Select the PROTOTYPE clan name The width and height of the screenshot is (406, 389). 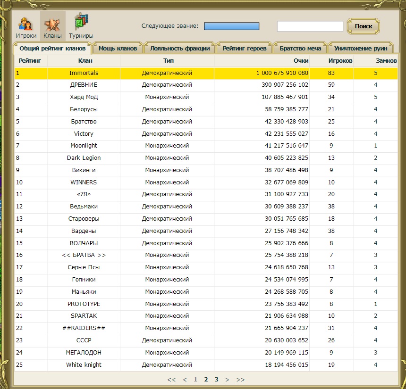click(x=84, y=304)
